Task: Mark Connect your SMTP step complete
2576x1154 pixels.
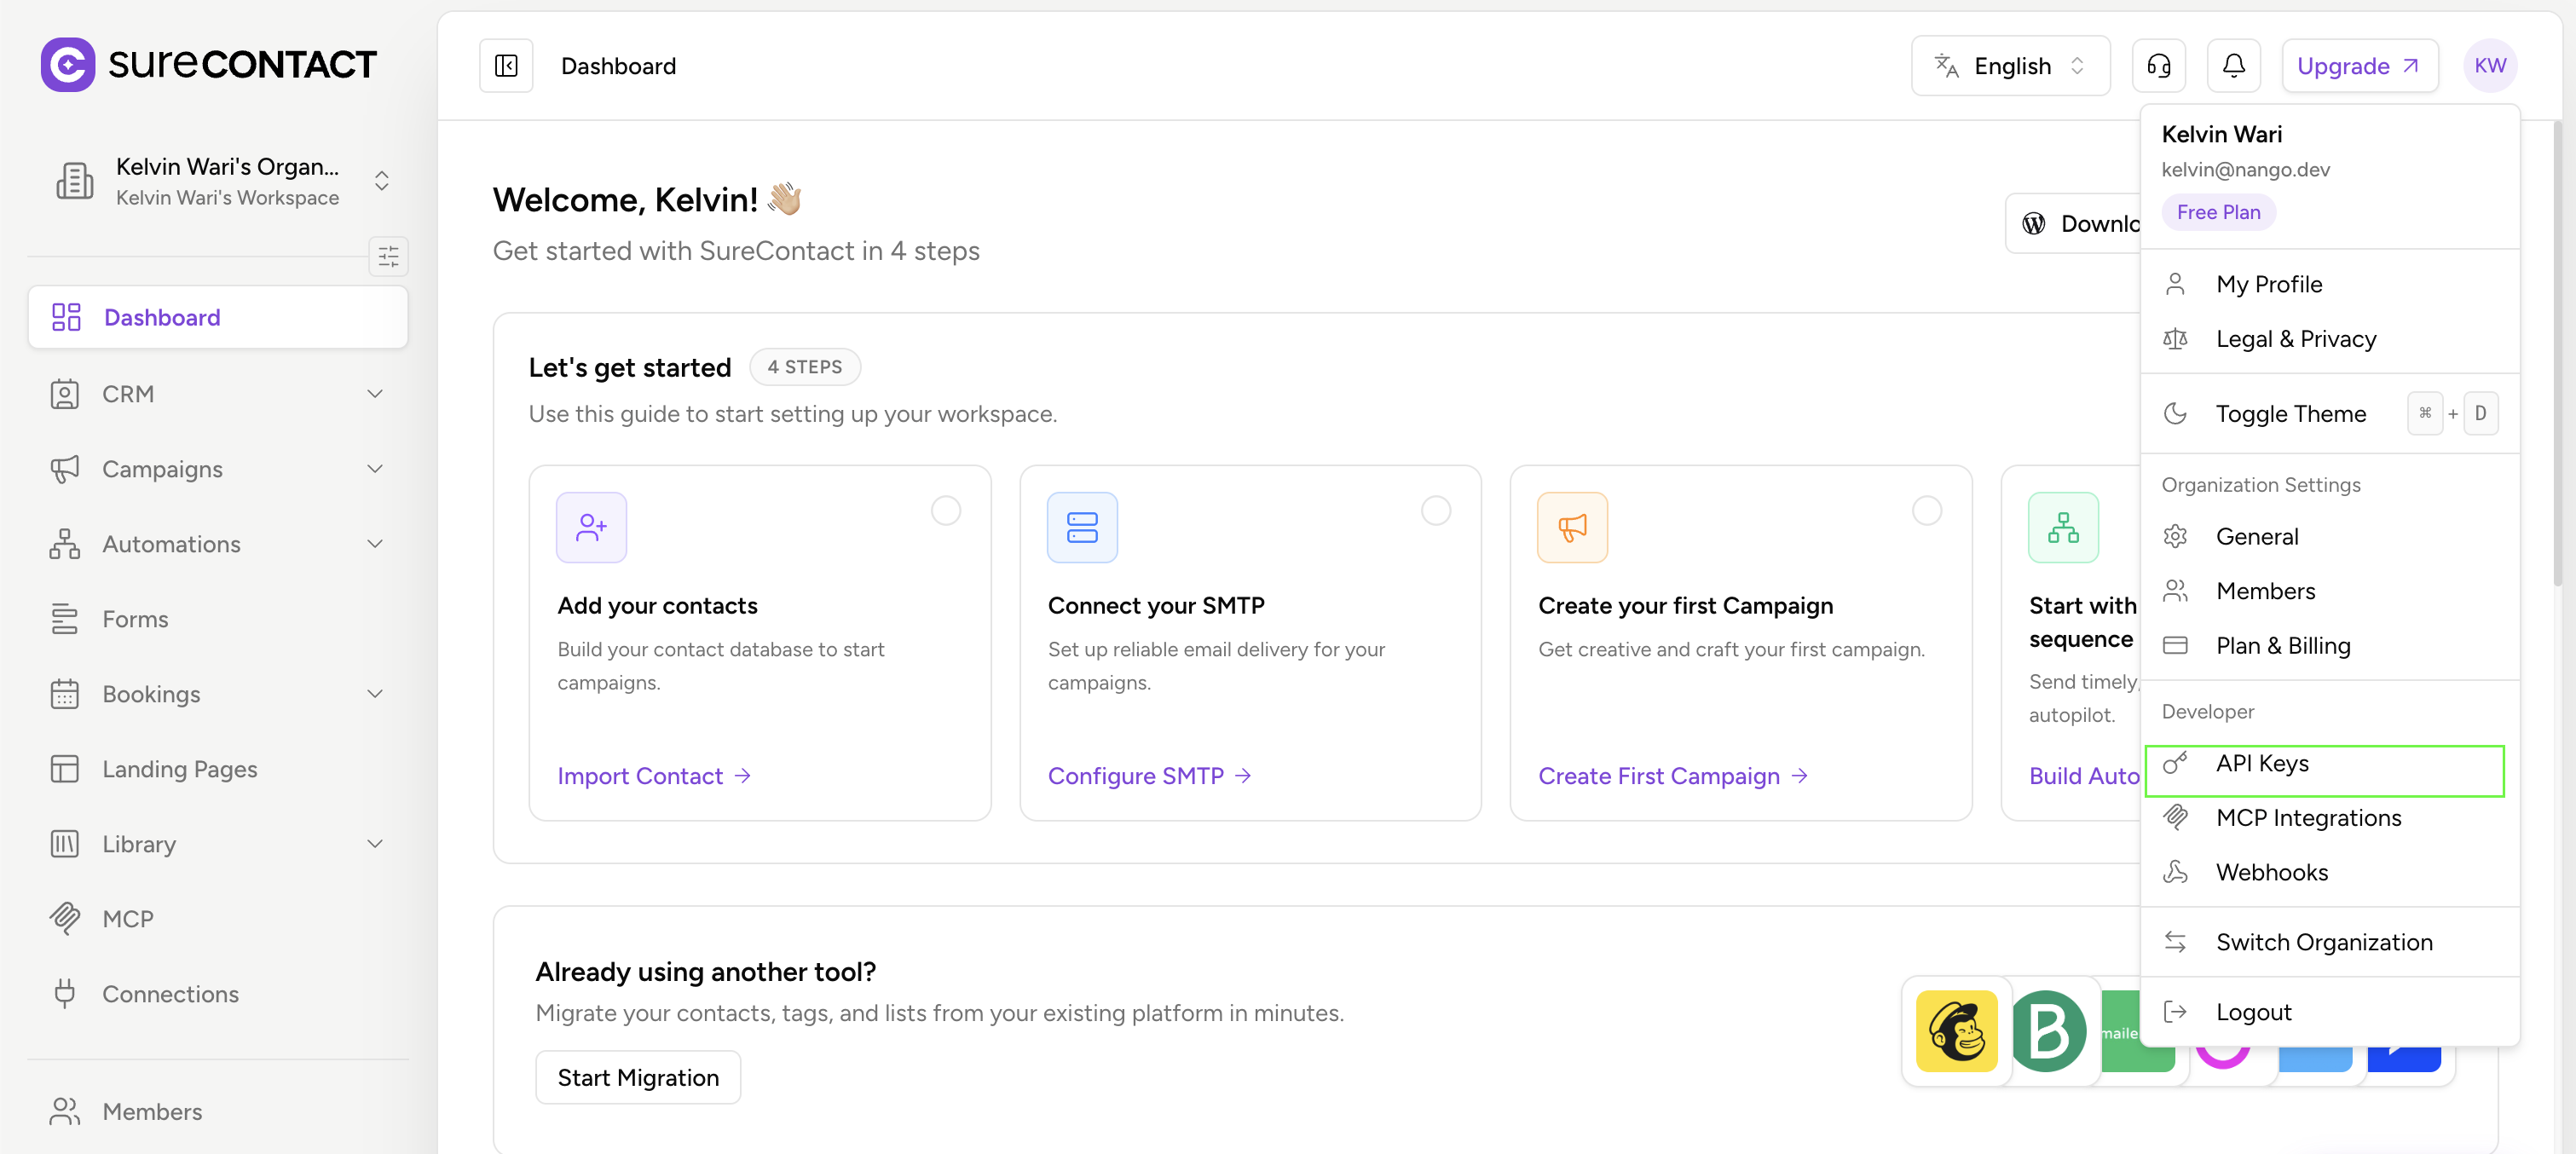Action: click(x=1435, y=511)
